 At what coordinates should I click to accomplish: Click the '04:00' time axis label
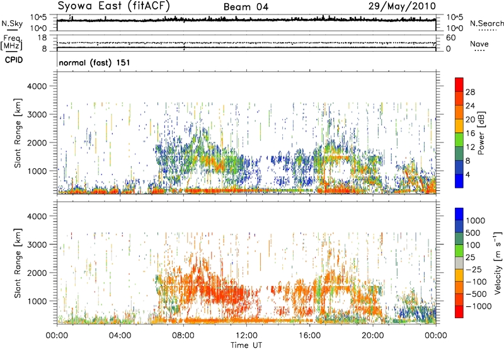coord(120,336)
